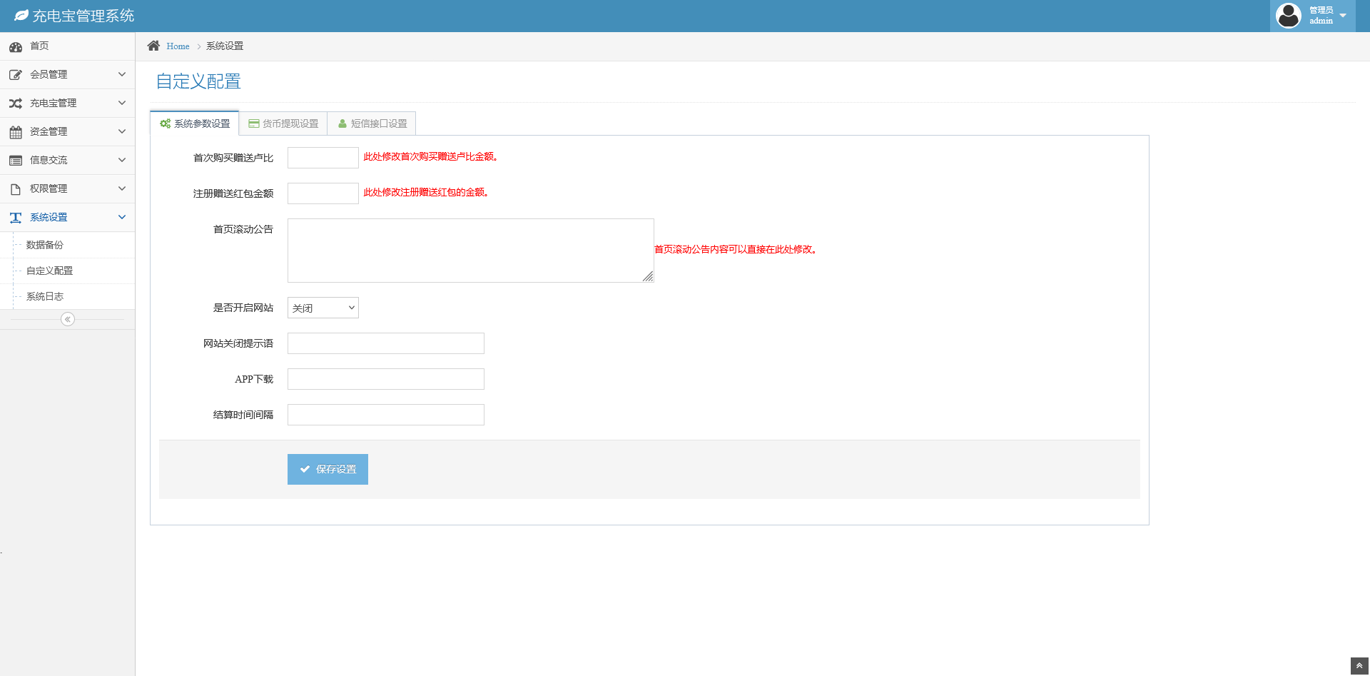The height and width of the screenshot is (676, 1370).
Task: Click inside the 首页滚动公告 textarea
Action: [471, 251]
